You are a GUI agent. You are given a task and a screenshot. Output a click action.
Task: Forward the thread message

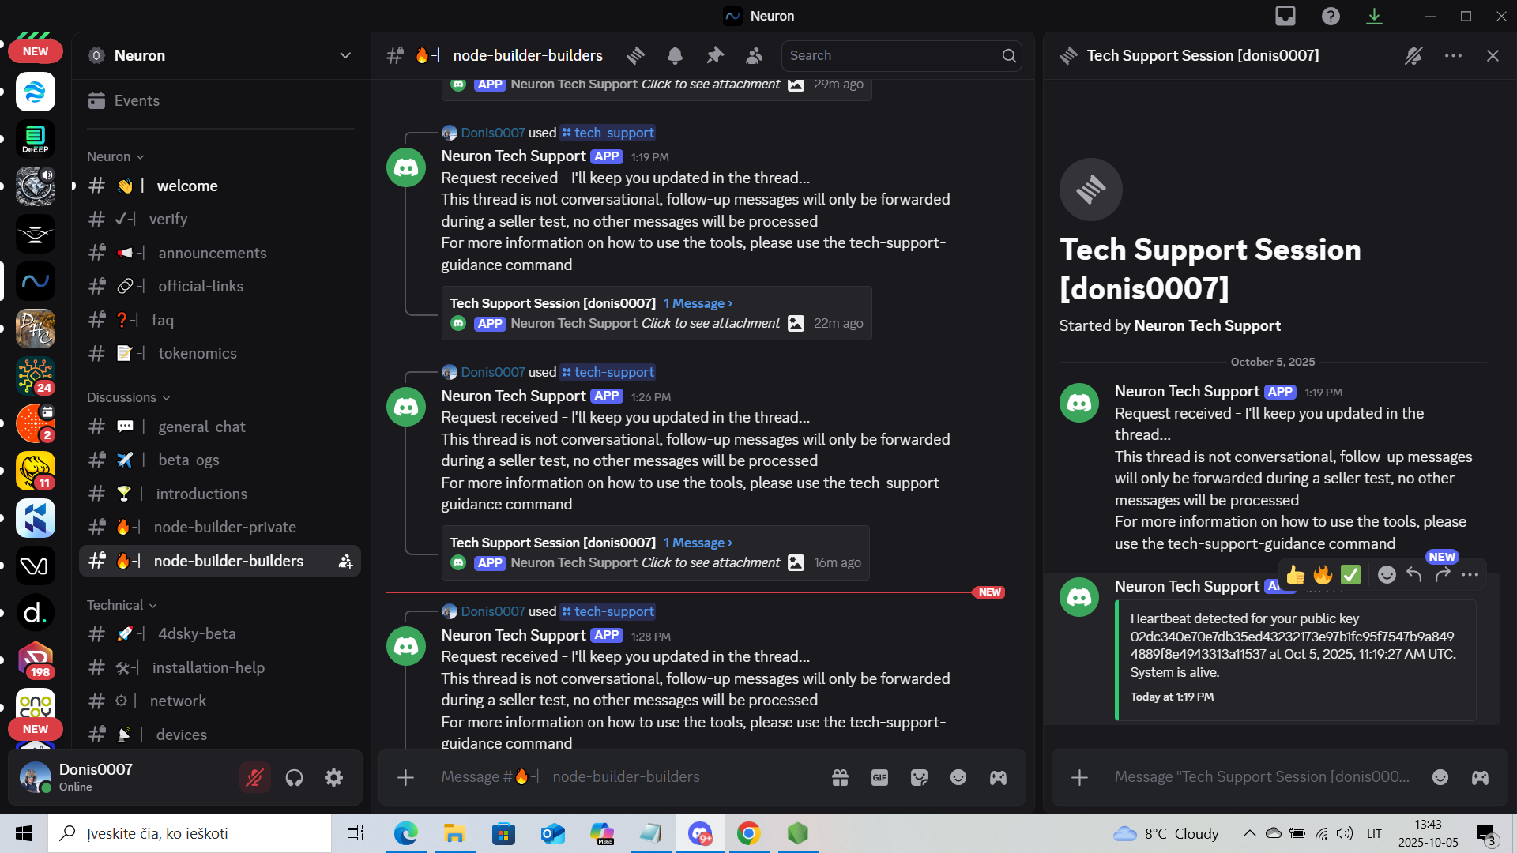click(1443, 574)
